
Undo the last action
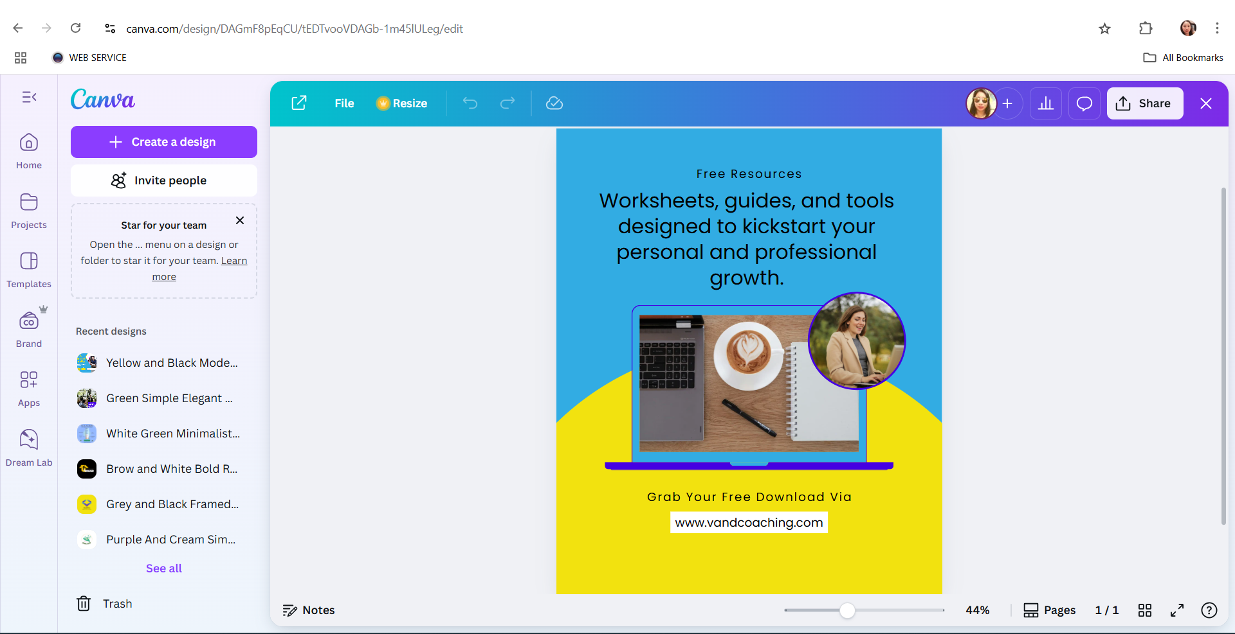[x=470, y=103]
